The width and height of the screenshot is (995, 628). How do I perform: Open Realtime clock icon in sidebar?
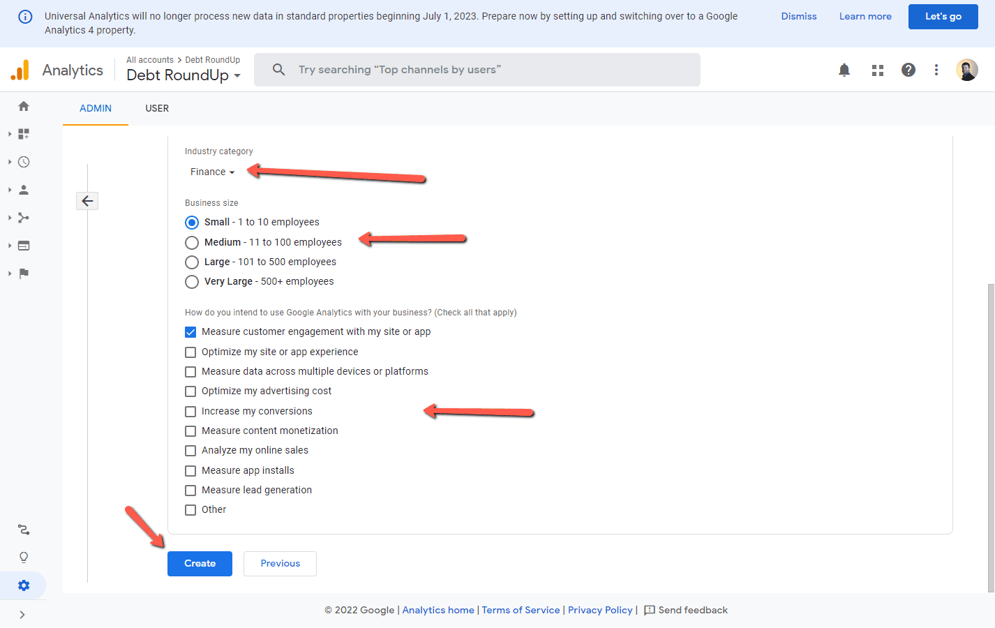tap(24, 162)
